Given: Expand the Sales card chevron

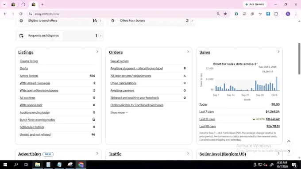Looking at the screenshot, I should click(x=278, y=52).
